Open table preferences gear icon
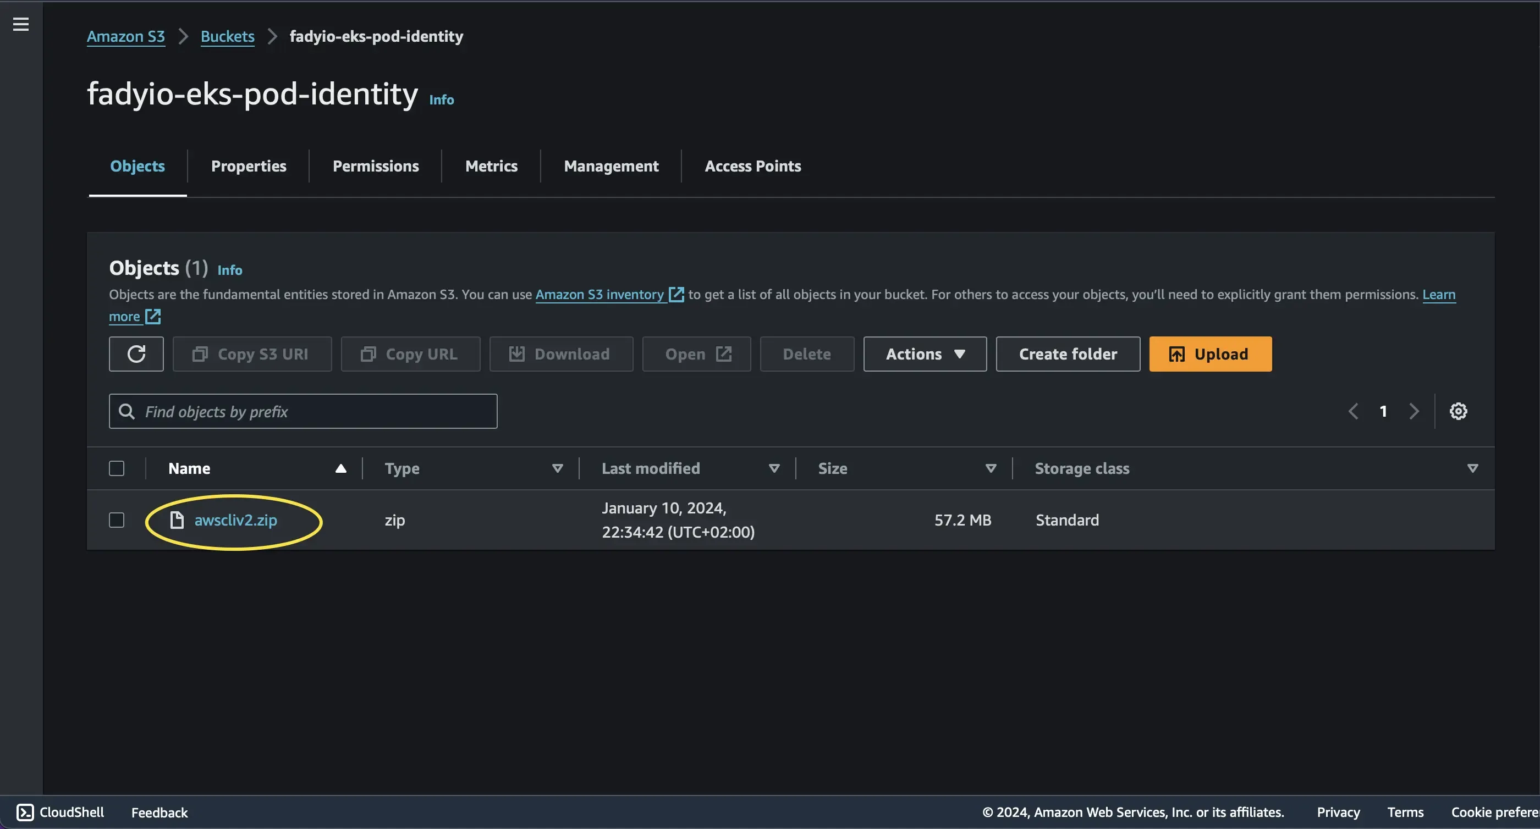Viewport: 1540px width, 829px height. pyautogui.click(x=1458, y=411)
